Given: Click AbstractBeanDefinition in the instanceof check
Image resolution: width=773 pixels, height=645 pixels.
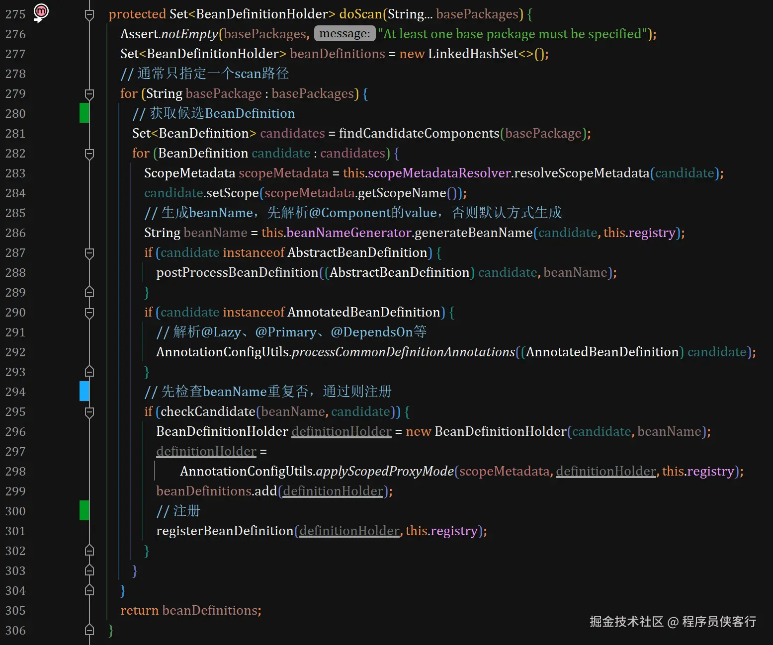Looking at the screenshot, I should (357, 252).
